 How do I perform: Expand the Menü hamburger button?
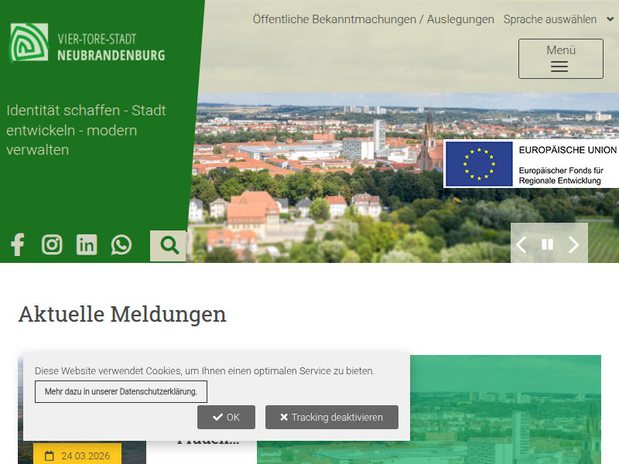pyautogui.click(x=560, y=59)
